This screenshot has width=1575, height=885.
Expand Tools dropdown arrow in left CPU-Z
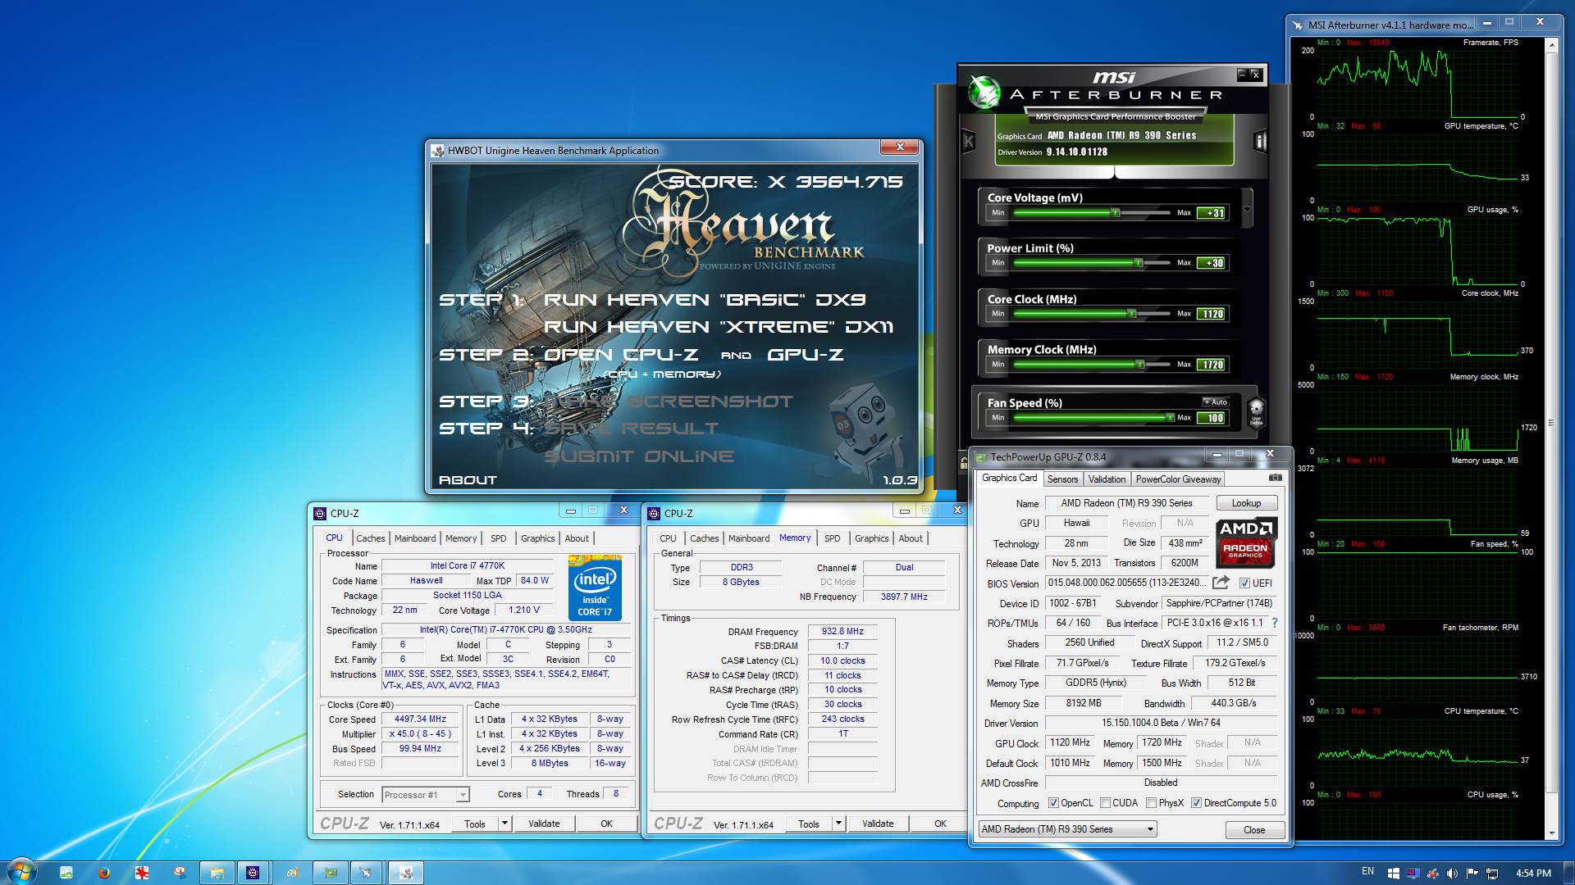(504, 824)
